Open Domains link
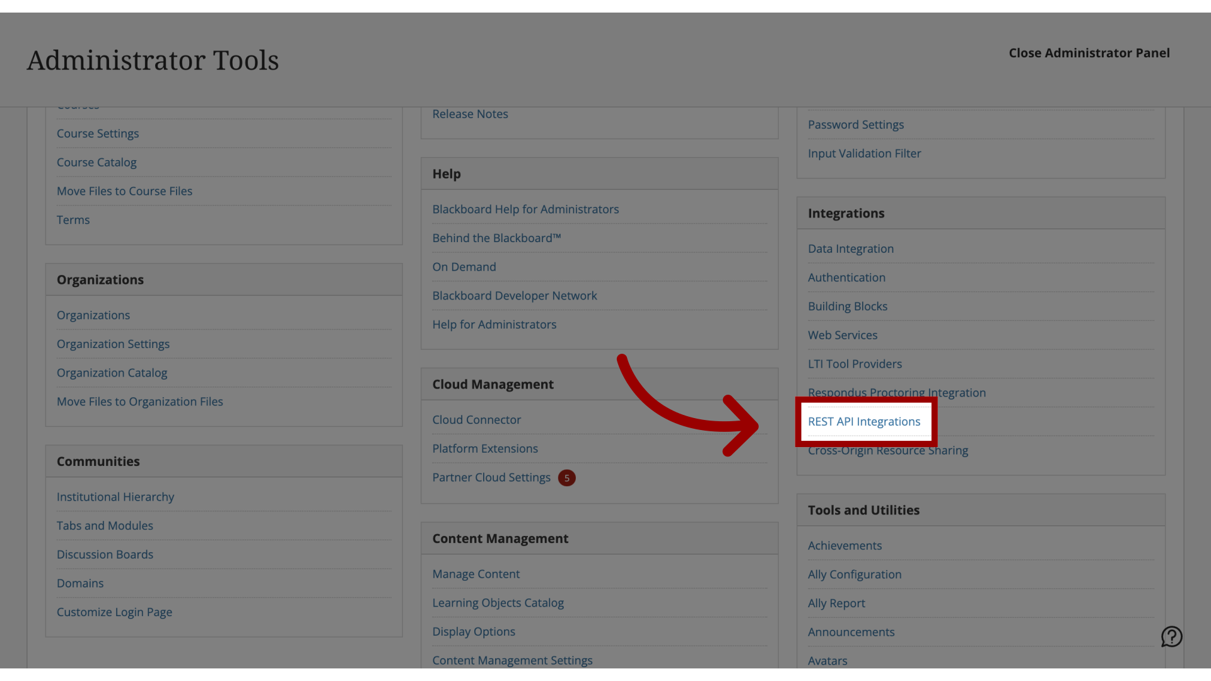1211x681 pixels. point(80,583)
